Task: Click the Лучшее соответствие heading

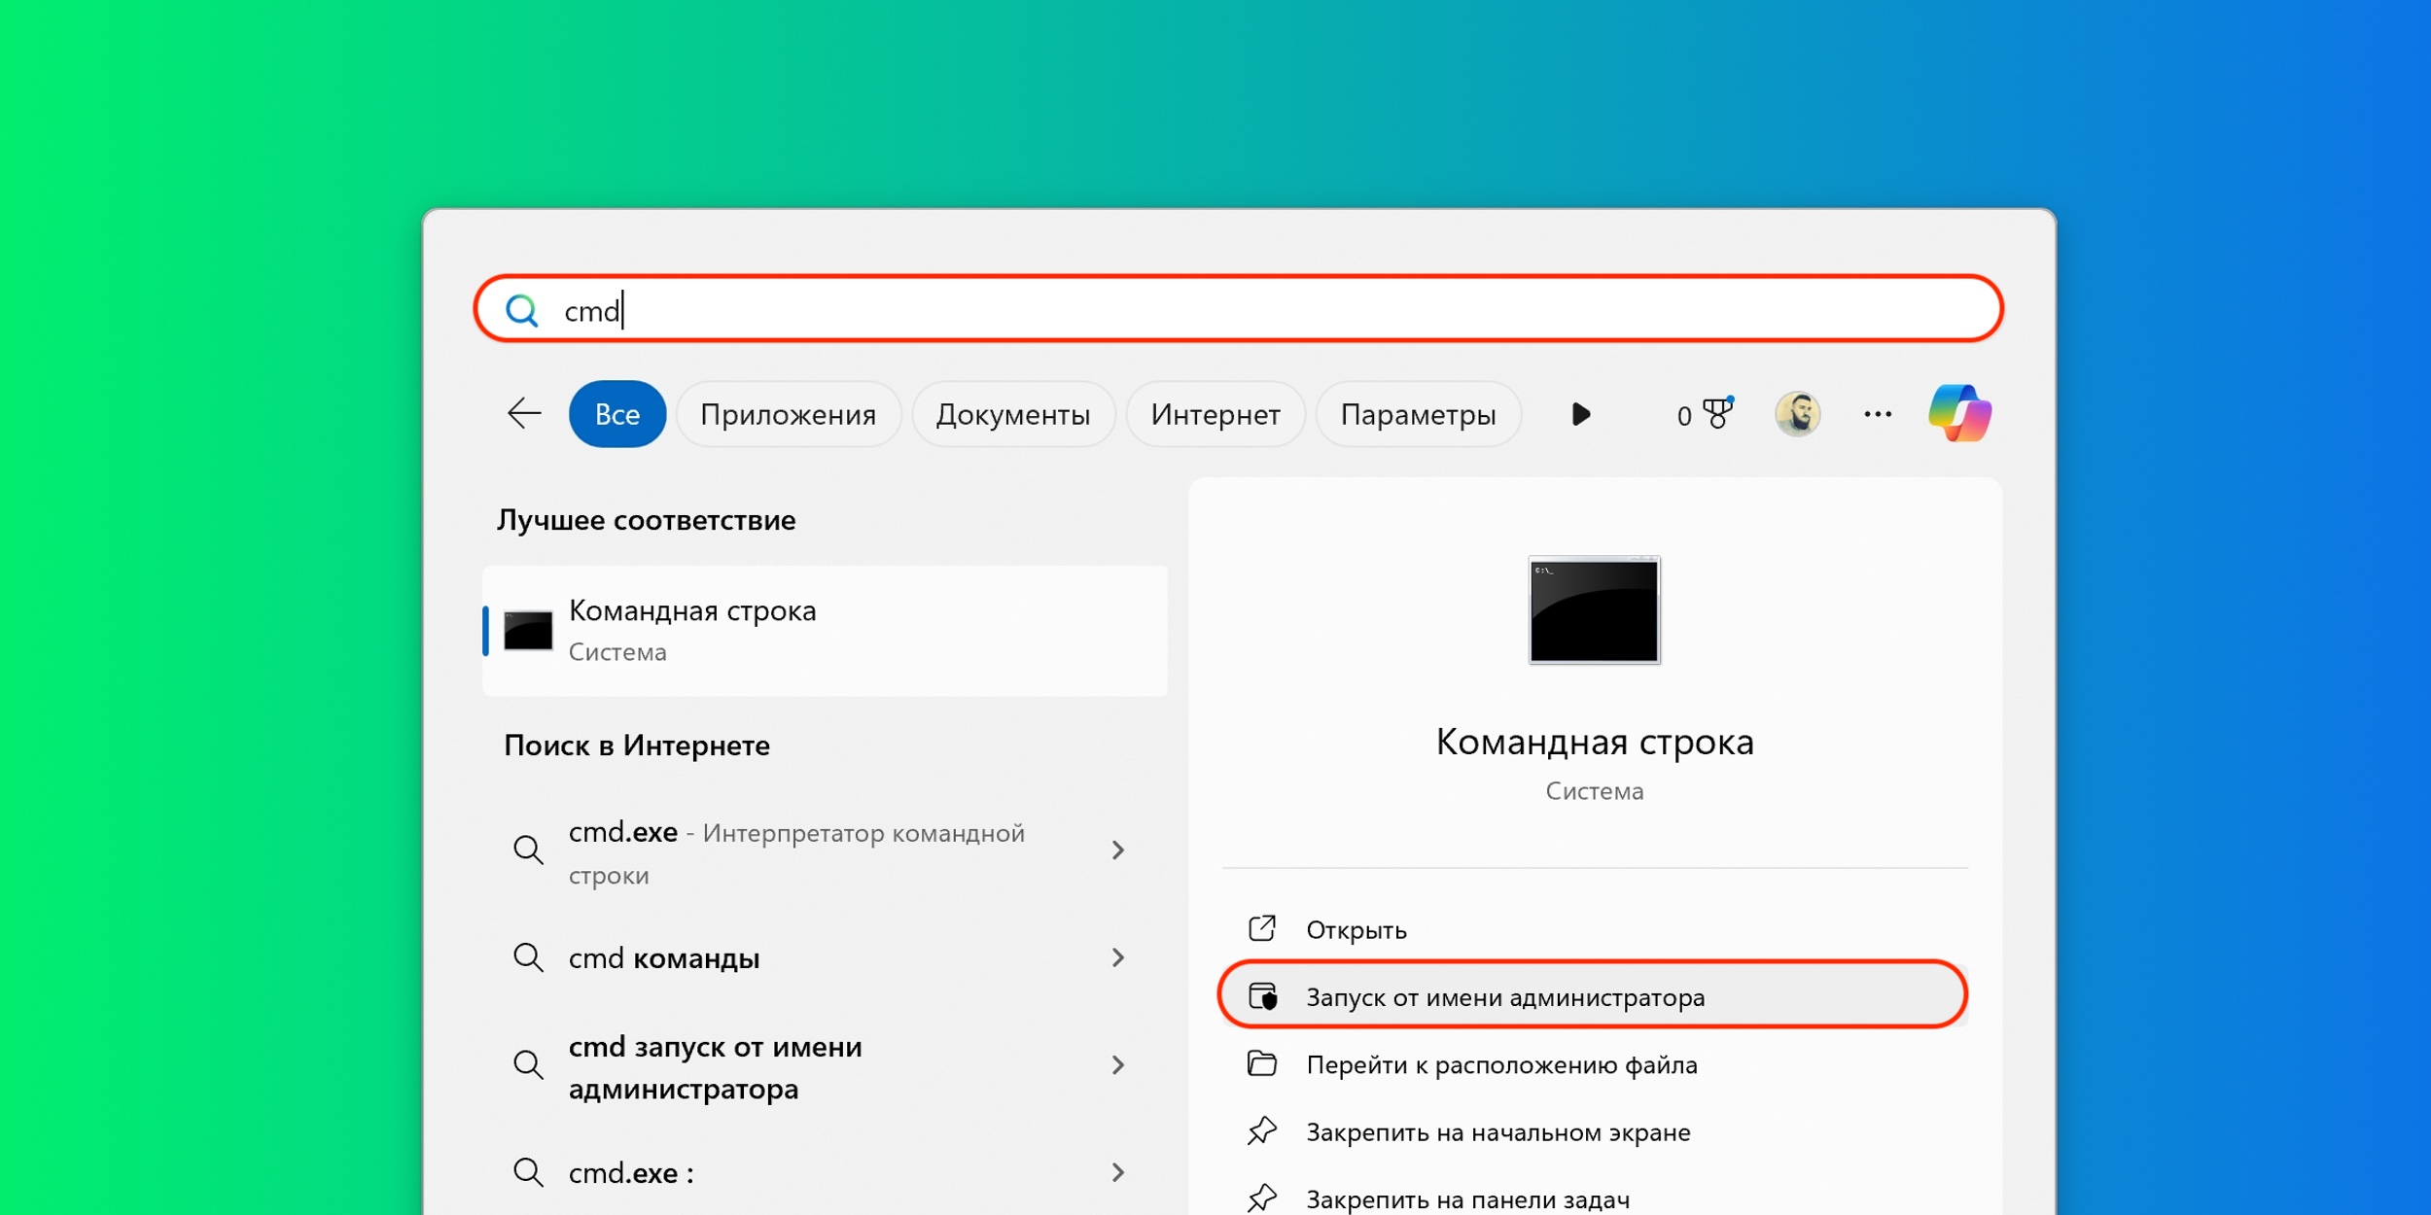Action: [647, 520]
